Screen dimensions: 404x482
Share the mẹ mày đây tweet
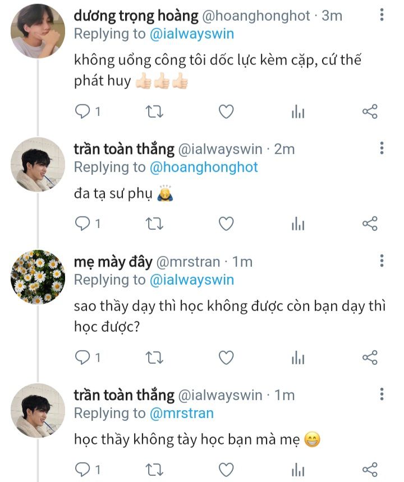pos(370,357)
